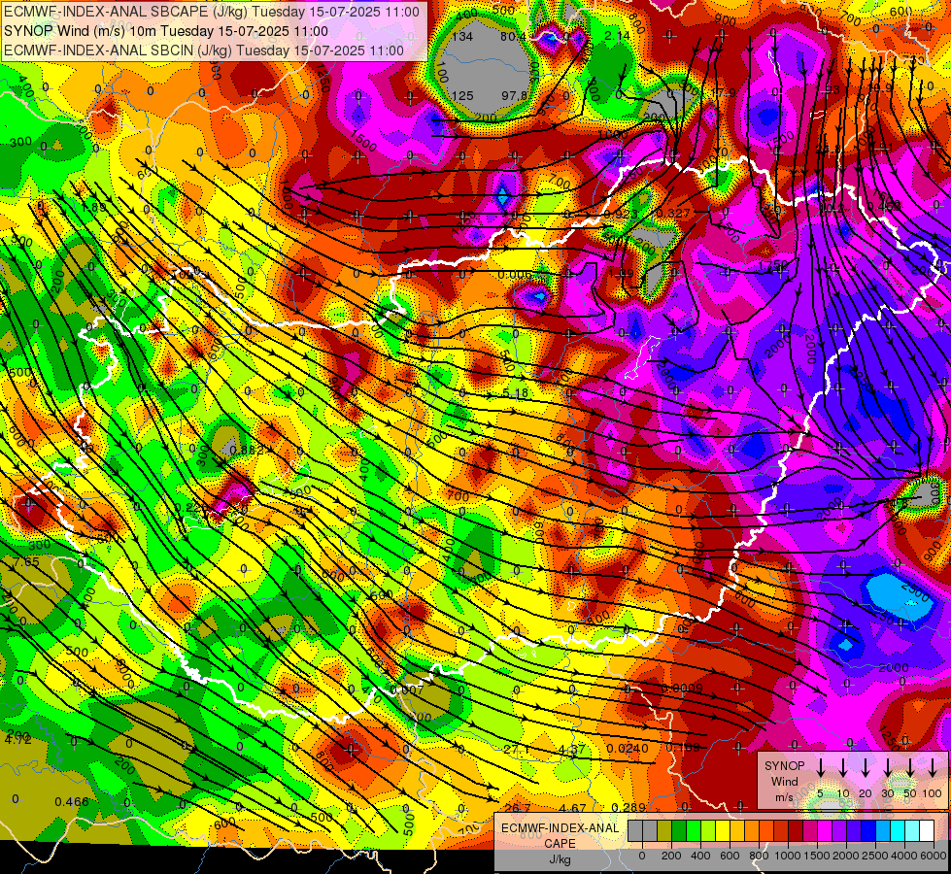Click the '4.37' value on the map
This screenshot has width=951, height=874.
pos(572,750)
